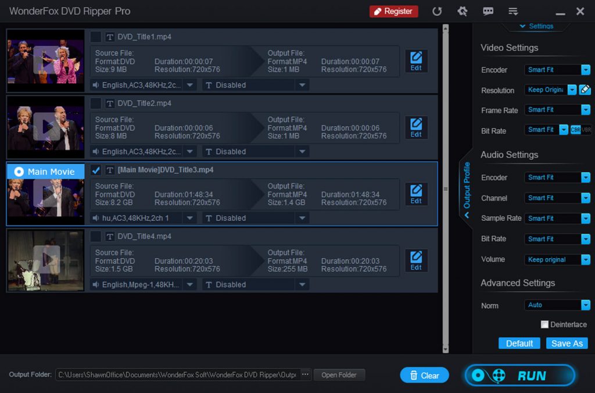The height and width of the screenshot is (393, 595).
Task: Click the refresh icon in title bar
Action: 437,11
